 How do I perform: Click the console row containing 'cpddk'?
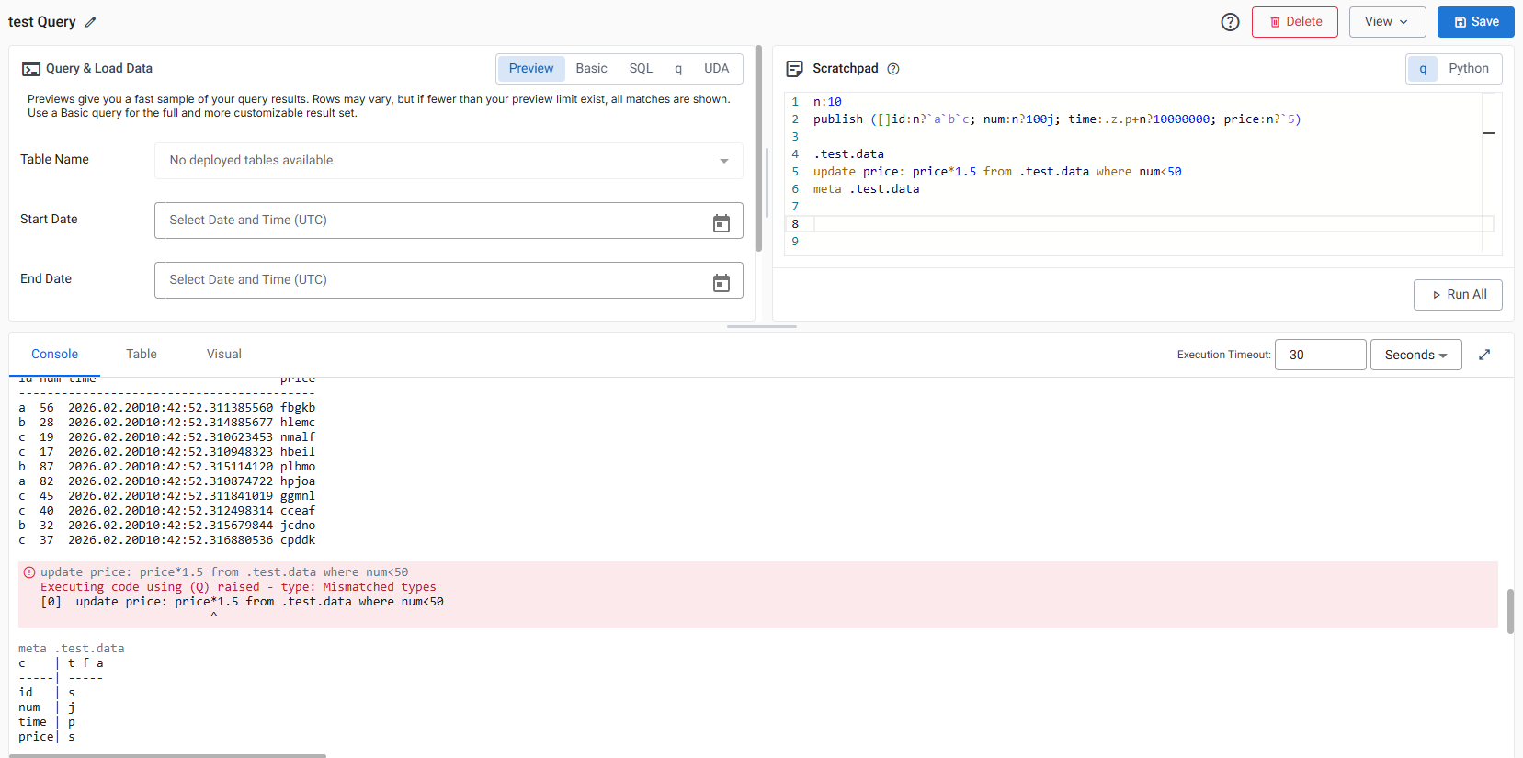tap(167, 540)
